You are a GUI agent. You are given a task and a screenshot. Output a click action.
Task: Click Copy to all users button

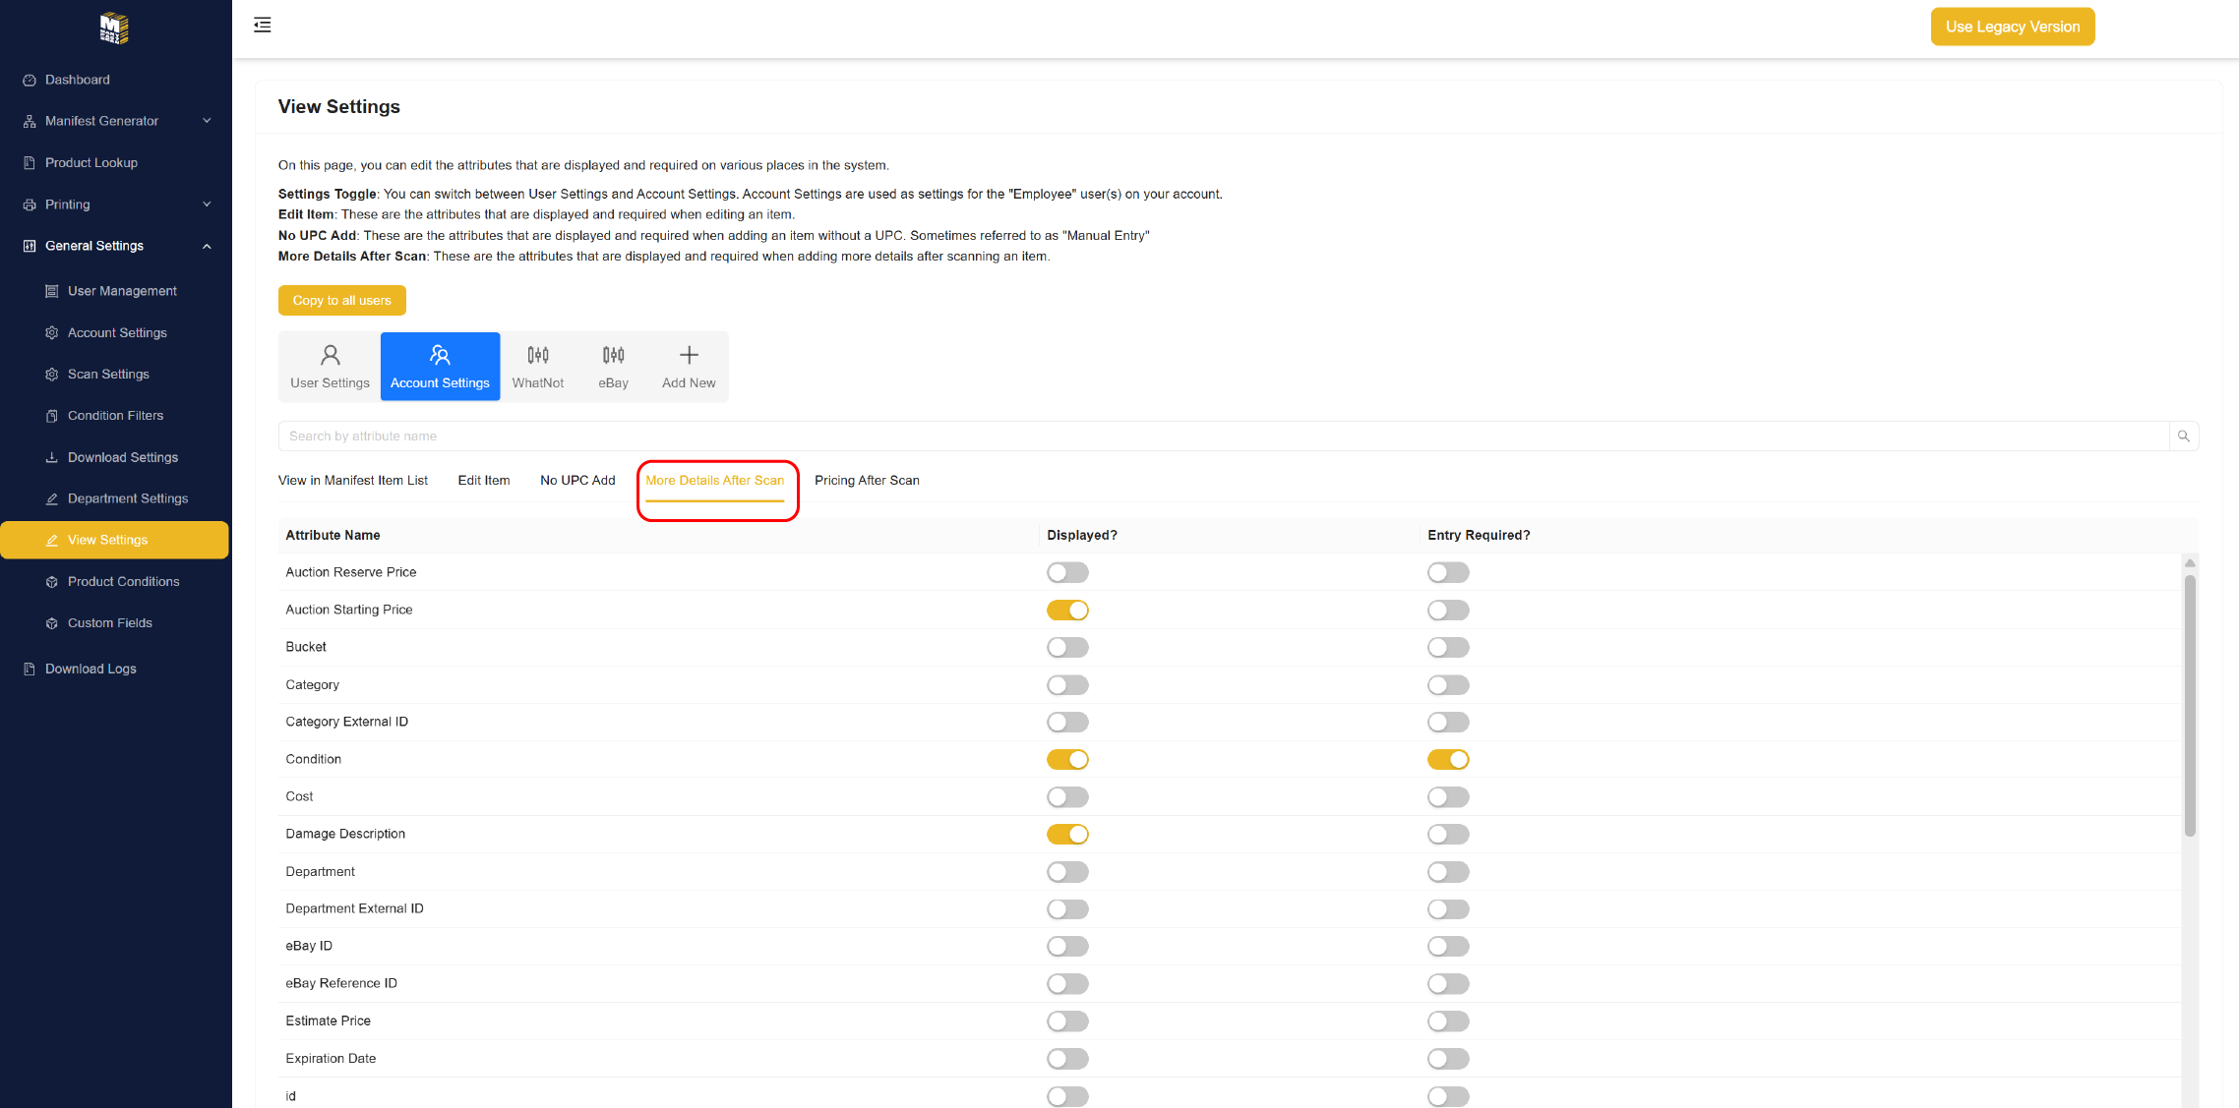[x=341, y=301]
